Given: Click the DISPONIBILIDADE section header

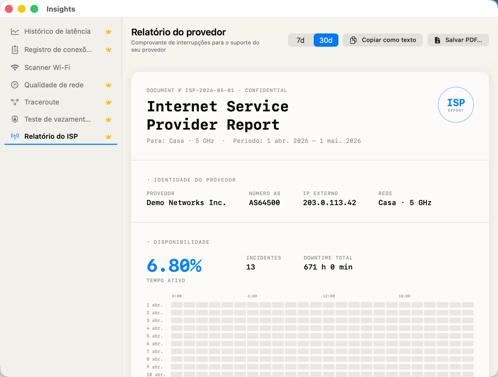Looking at the screenshot, I should [178, 242].
